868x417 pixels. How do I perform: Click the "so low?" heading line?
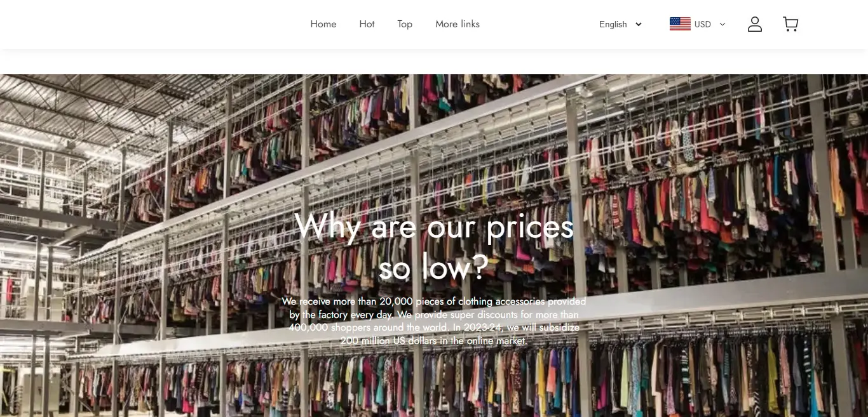click(434, 268)
